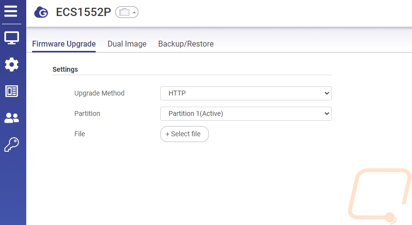The width and height of the screenshot is (412, 225).
Task: Click the newspaper log icon in sidebar
Action: pyautogui.click(x=12, y=91)
